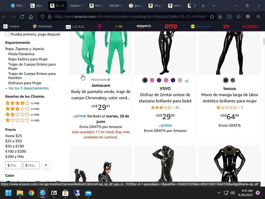Switch to the latex t-online tab
Image resolution: width=265 pixels, height=199 pixels.
pos(37,6)
